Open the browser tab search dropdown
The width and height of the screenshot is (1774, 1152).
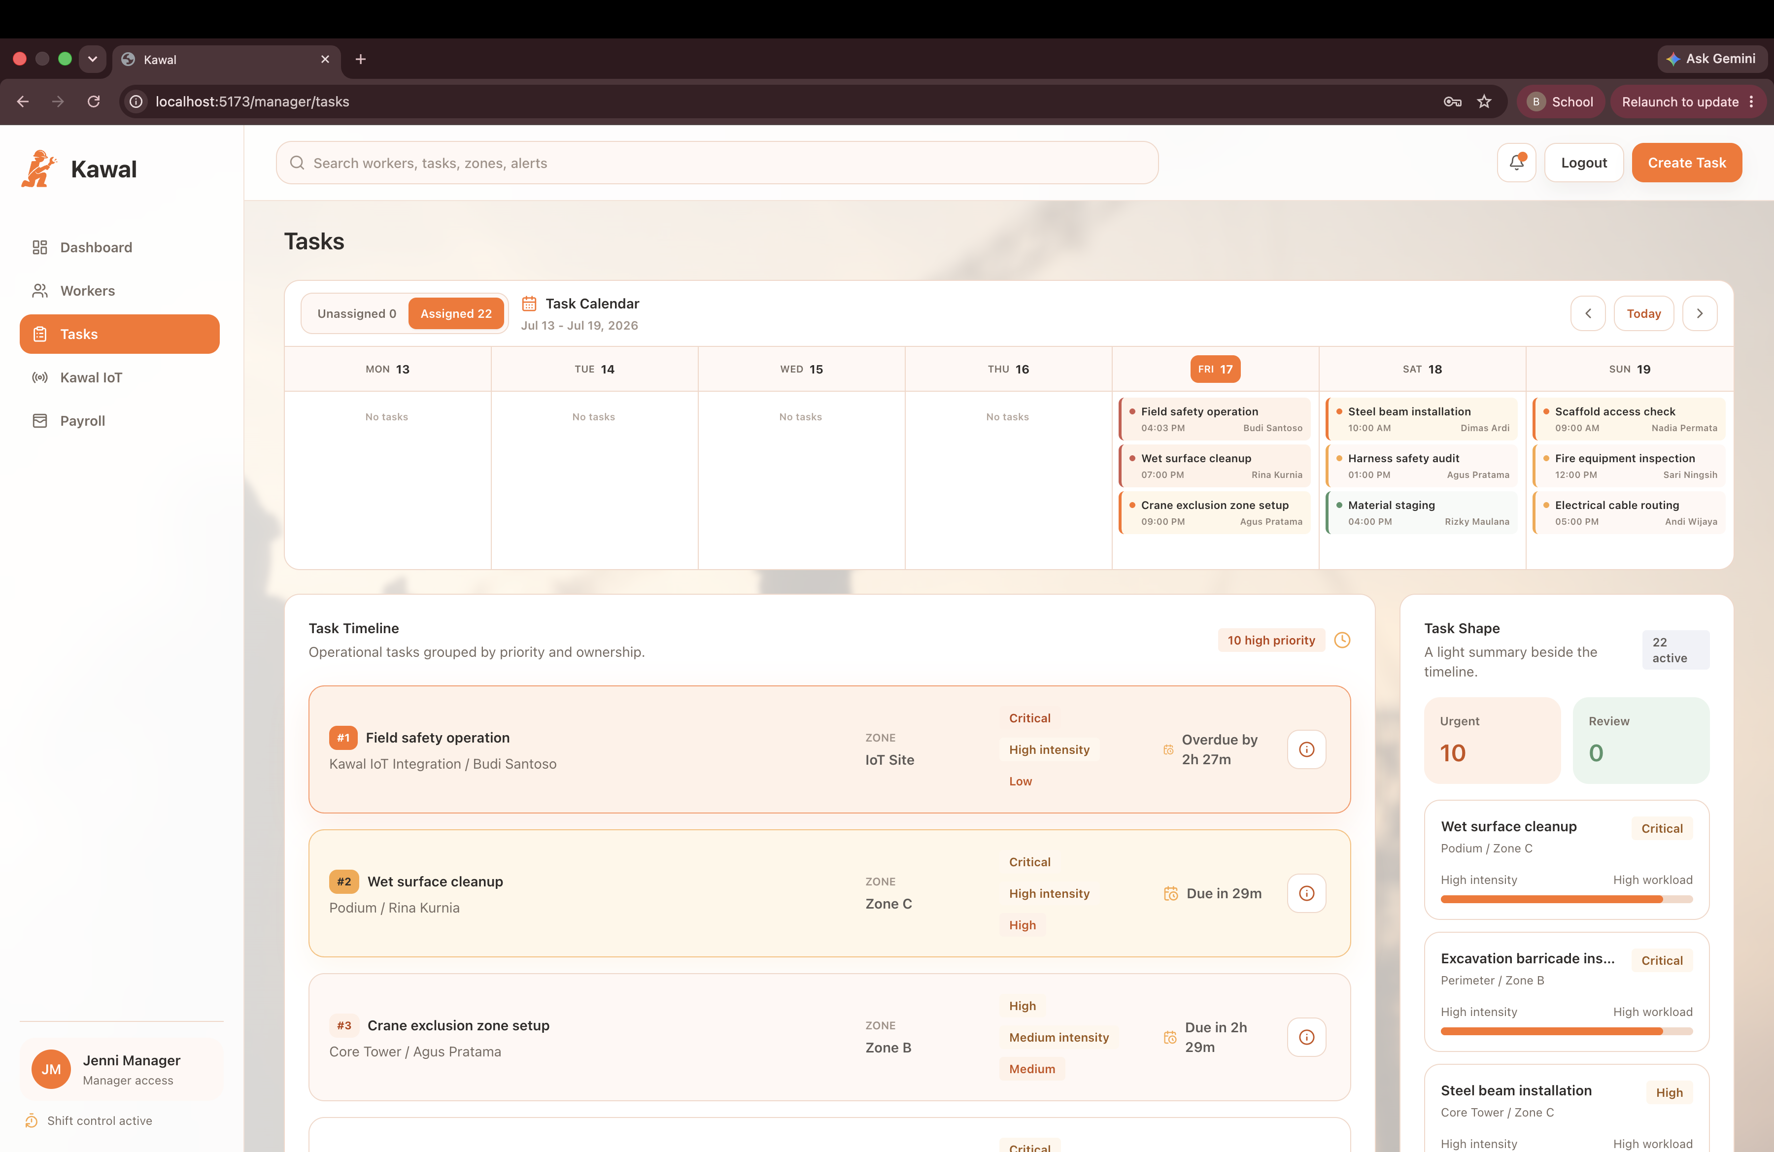click(x=93, y=59)
